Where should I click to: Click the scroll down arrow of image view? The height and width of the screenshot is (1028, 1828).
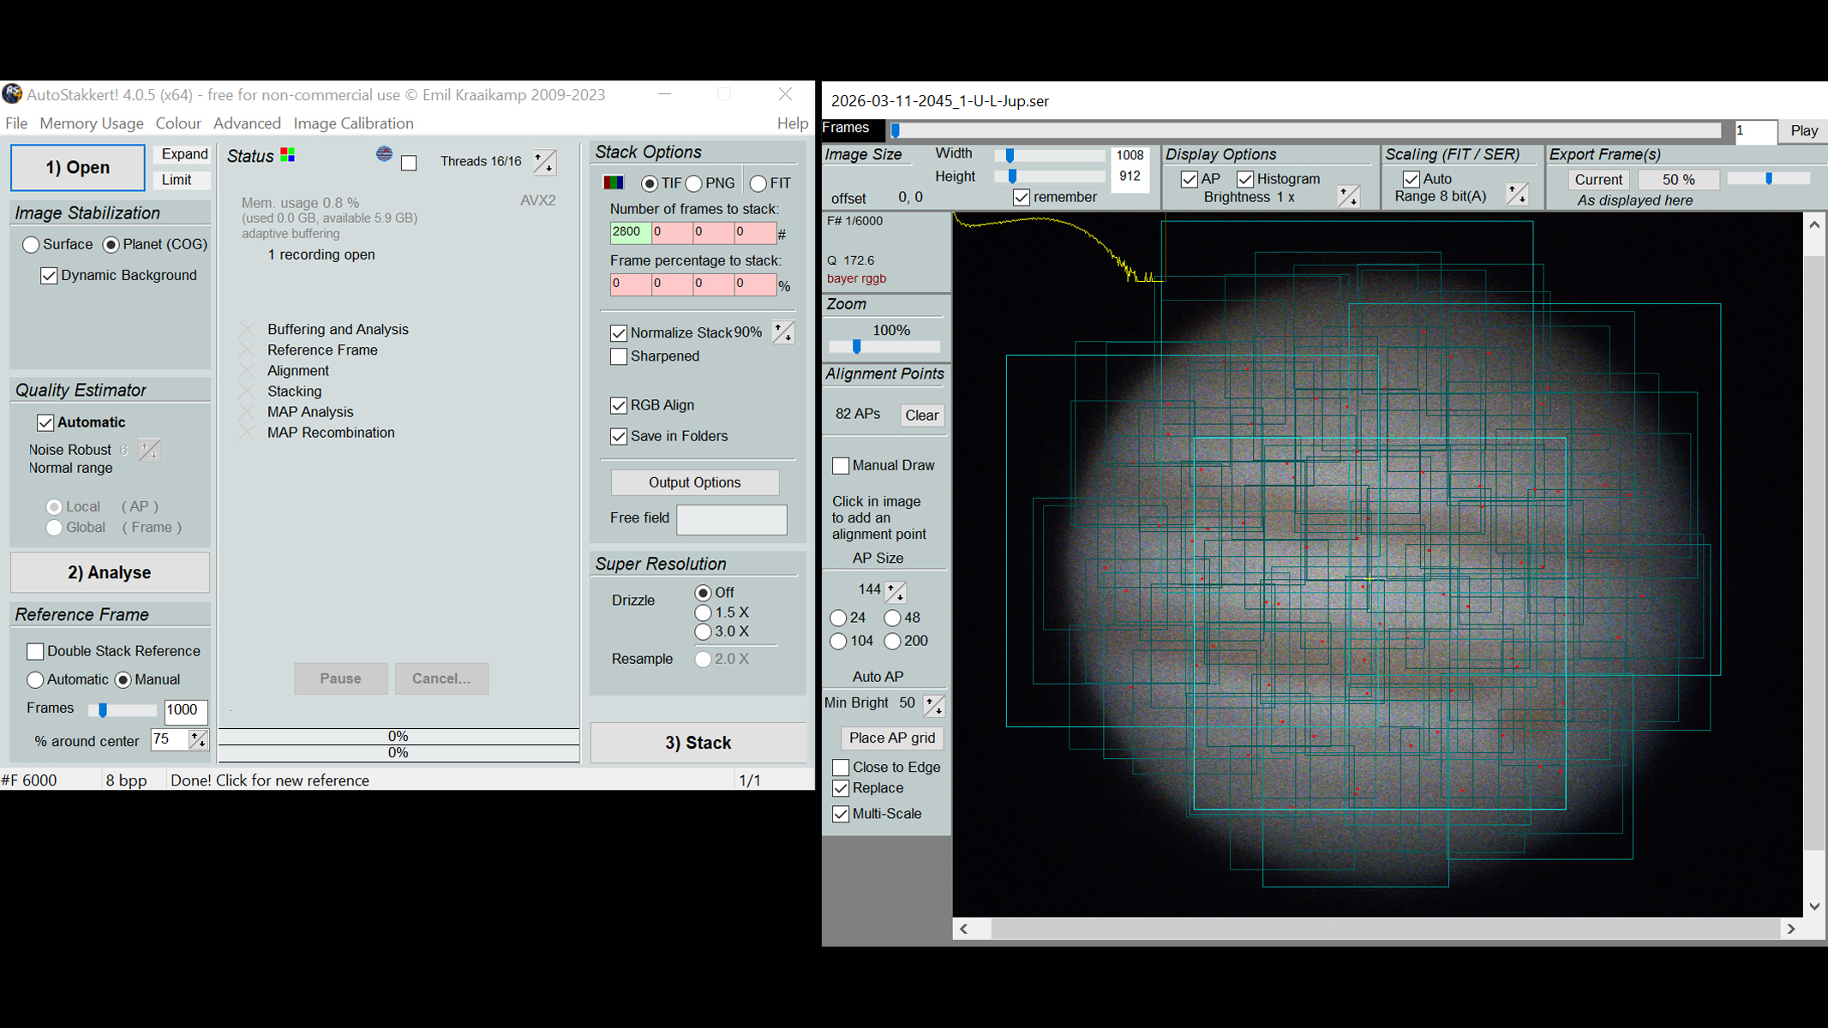(x=1814, y=906)
